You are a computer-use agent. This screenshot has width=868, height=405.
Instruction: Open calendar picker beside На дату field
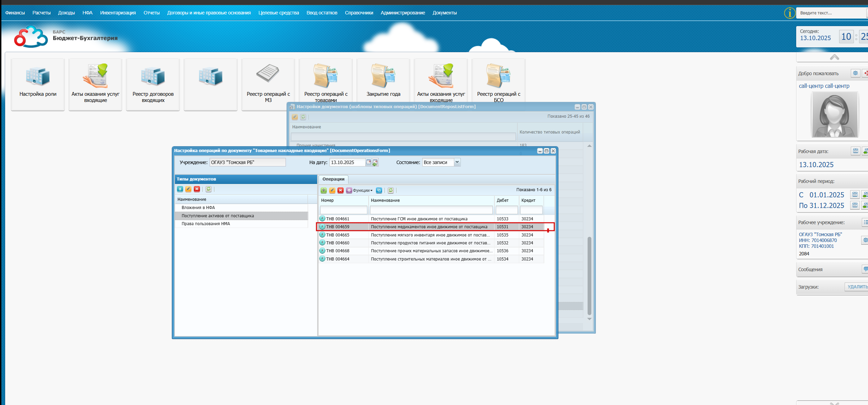[368, 162]
